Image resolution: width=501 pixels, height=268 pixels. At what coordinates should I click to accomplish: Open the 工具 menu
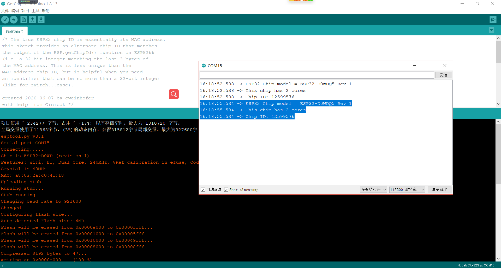click(x=35, y=11)
